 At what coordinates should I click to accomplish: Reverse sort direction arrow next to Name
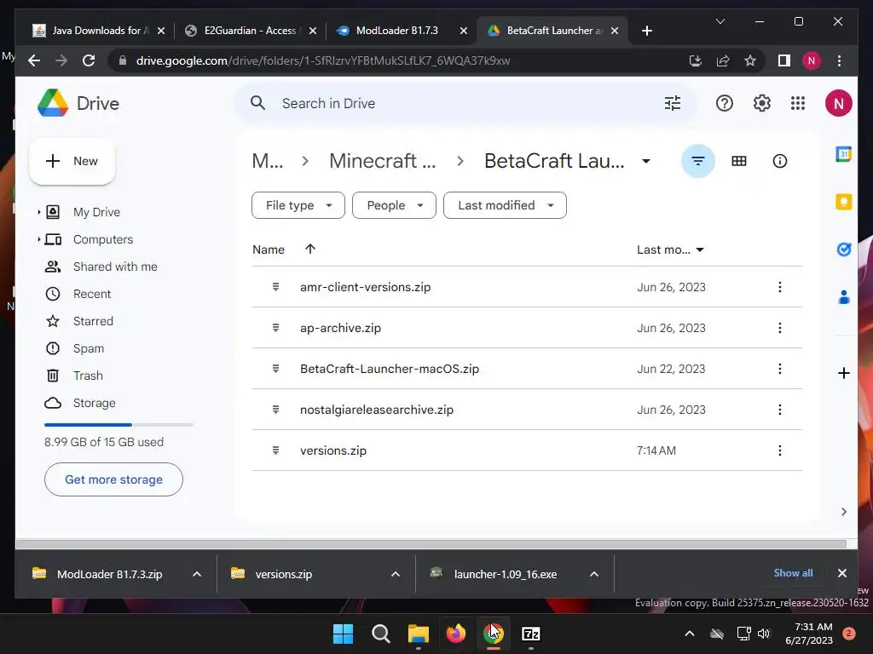[x=310, y=250]
